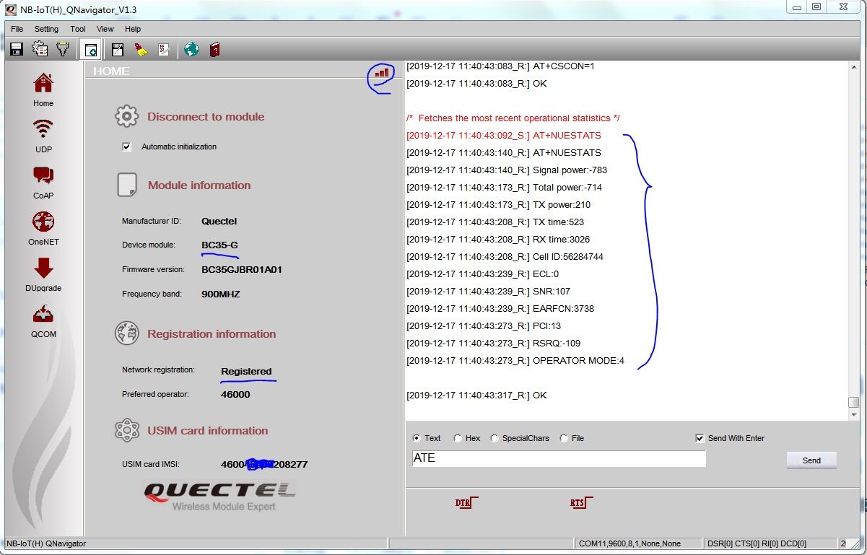Toggle the RTS signal indicator
867x555 pixels.
(581, 502)
